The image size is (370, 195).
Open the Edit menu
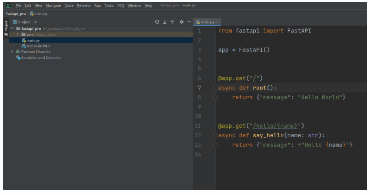coord(28,6)
